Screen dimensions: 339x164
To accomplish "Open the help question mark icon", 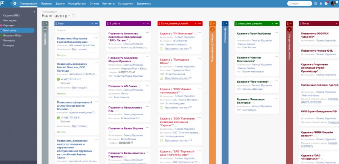I will [x=326, y=3].
